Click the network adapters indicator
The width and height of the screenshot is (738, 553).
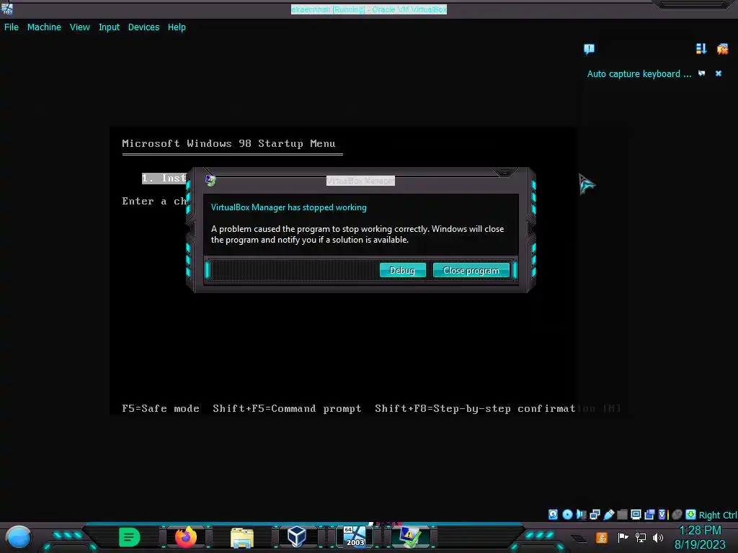[595, 514]
